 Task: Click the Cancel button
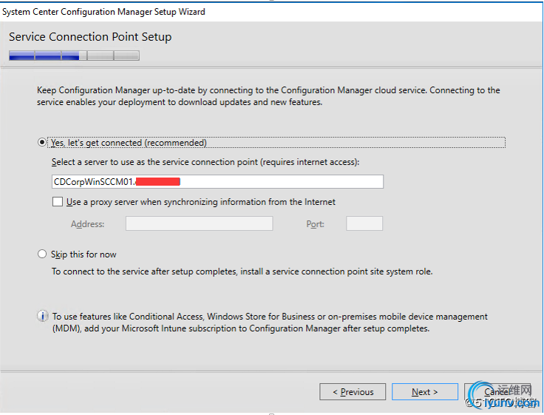(x=497, y=392)
